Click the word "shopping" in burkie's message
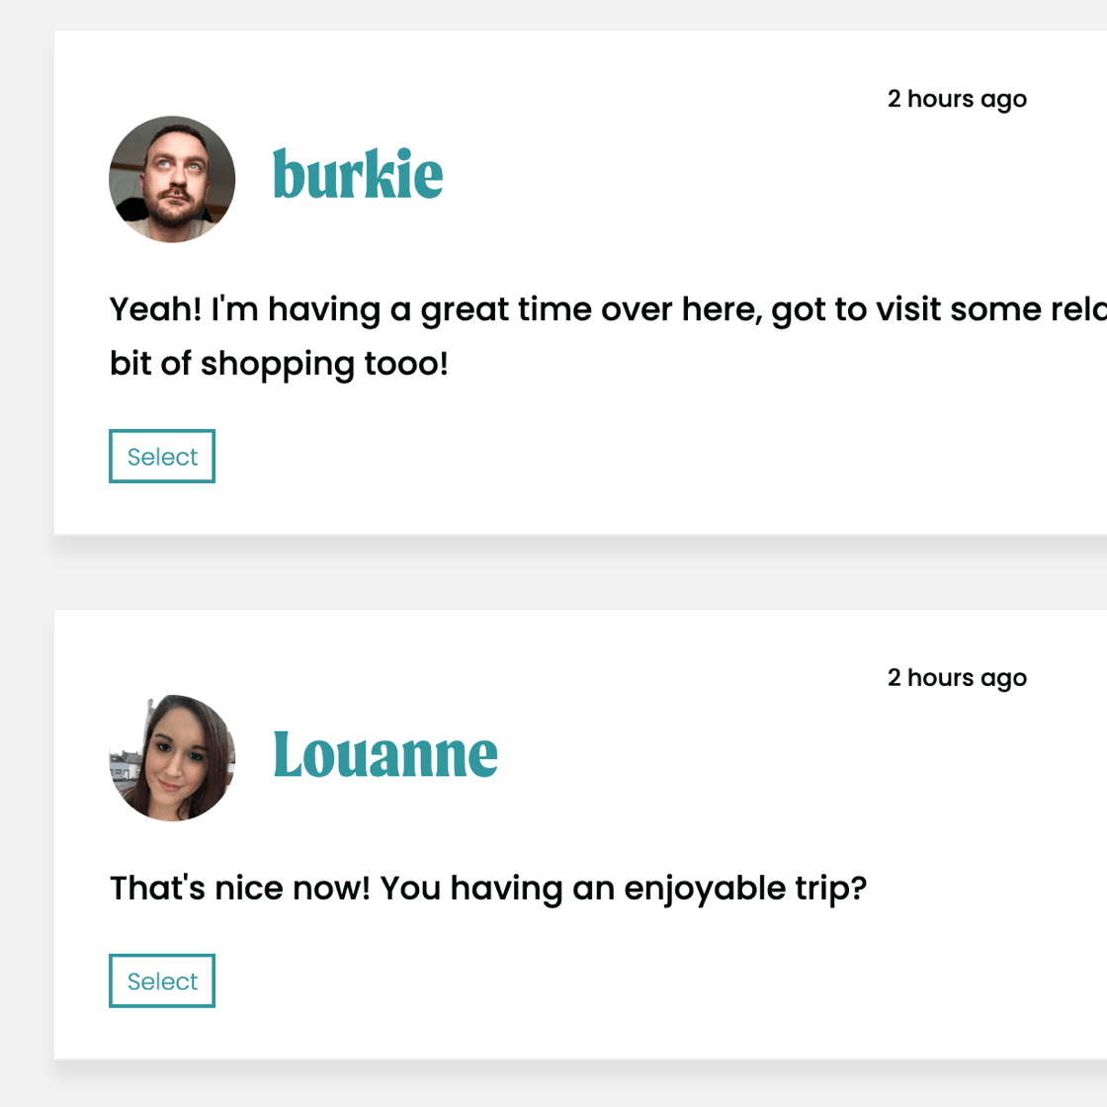Viewport: 1107px width, 1107px height. coord(277,365)
